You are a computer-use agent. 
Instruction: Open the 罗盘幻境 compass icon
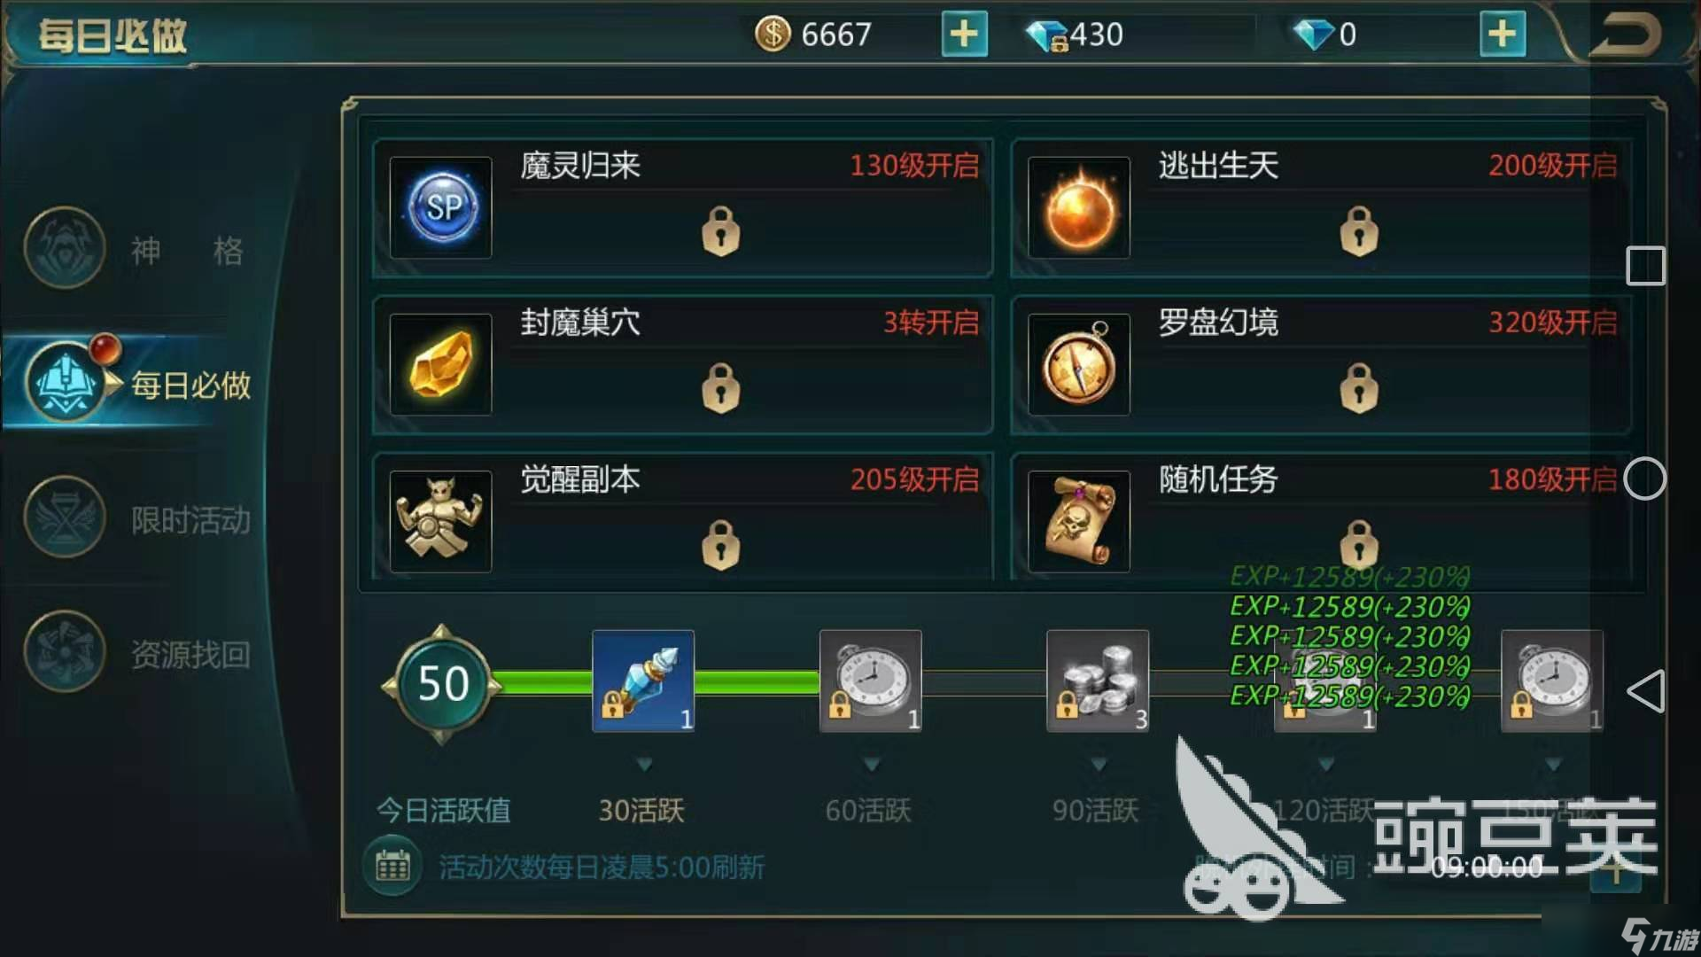[x=1079, y=364]
